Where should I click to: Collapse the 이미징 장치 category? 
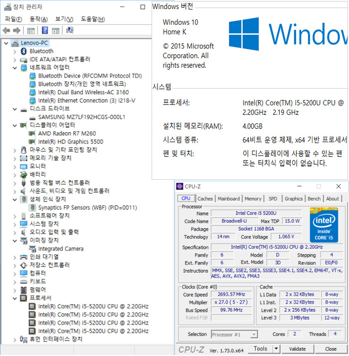pyautogui.click(x=15, y=241)
